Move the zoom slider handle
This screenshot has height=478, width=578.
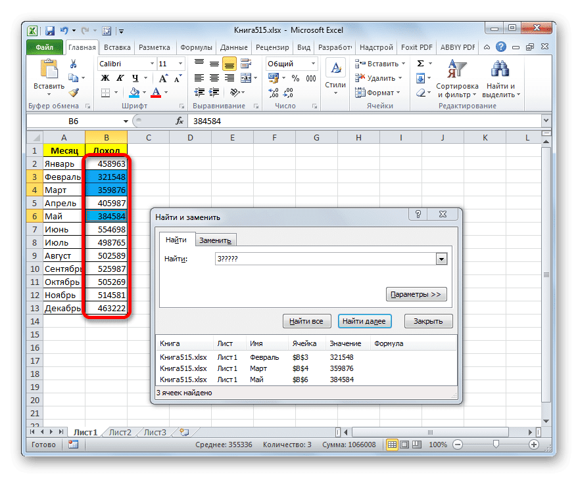(x=496, y=445)
